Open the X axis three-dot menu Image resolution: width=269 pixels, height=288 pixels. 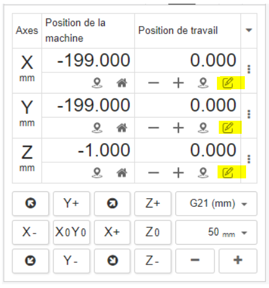(x=249, y=69)
